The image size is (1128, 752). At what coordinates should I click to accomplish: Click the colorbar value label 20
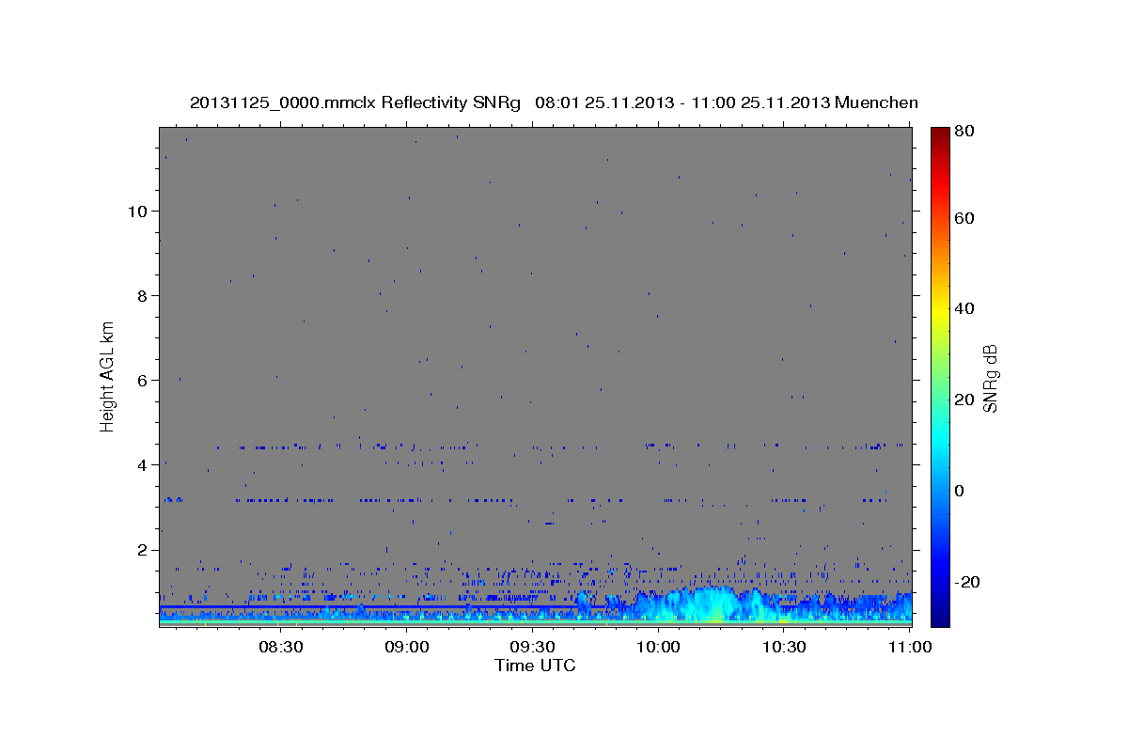click(x=966, y=399)
